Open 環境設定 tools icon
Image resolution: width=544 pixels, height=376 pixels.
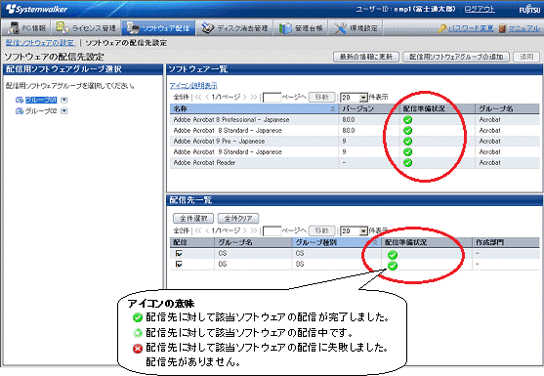tap(340, 28)
